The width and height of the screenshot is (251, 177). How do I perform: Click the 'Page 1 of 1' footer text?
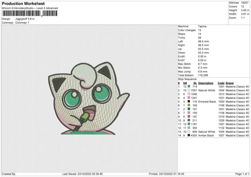pyautogui.click(x=242, y=174)
